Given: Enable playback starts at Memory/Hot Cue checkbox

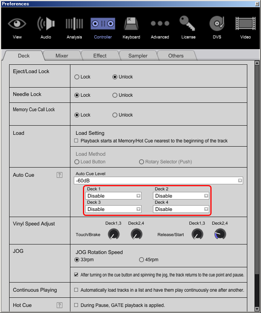Looking at the screenshot, I should point(76,141).
